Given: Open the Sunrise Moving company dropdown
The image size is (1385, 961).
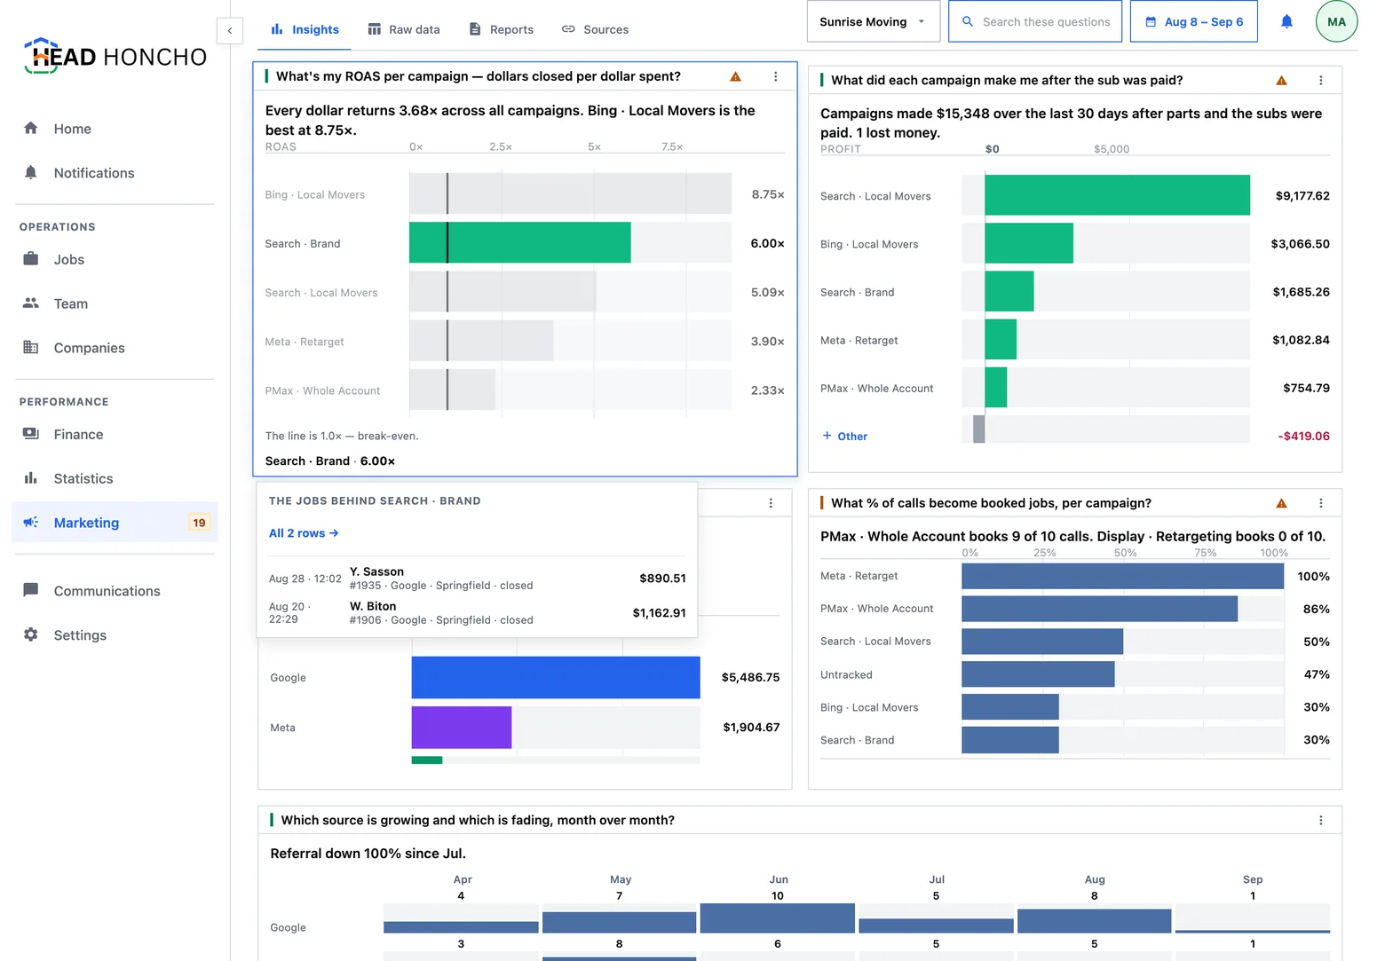Looking at the screenshot, I should (x=873, y=21).
